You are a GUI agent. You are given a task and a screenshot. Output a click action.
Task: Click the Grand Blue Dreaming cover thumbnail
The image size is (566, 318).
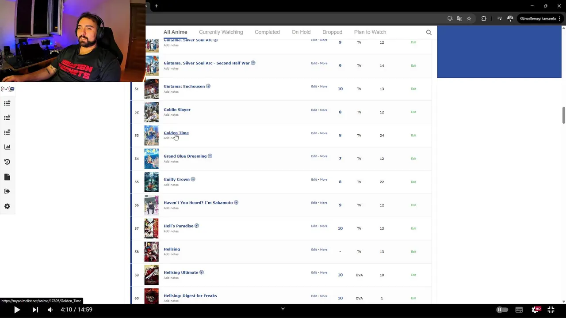click(x=151, y=159)
